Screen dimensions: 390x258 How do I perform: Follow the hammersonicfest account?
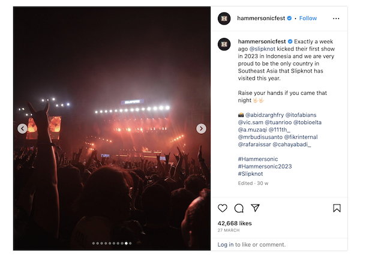pyautogui.click(x=308, y=19)
